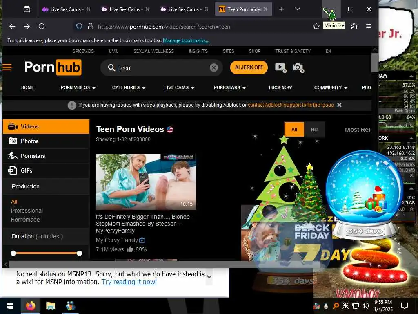Open the Photos sidebar section
Image resolution: width=418 pixels, height=314 pixels.
coord(46,141)
